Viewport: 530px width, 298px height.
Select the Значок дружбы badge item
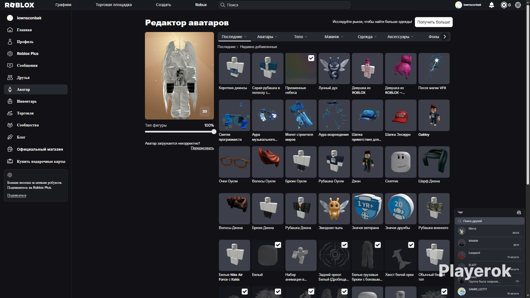401,209
